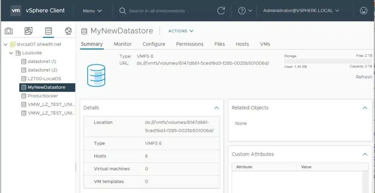Select lzvcsa07.ishealth.net in the tree
The image size is (375, 193).
pyautogui.click(x=39, y=44)
